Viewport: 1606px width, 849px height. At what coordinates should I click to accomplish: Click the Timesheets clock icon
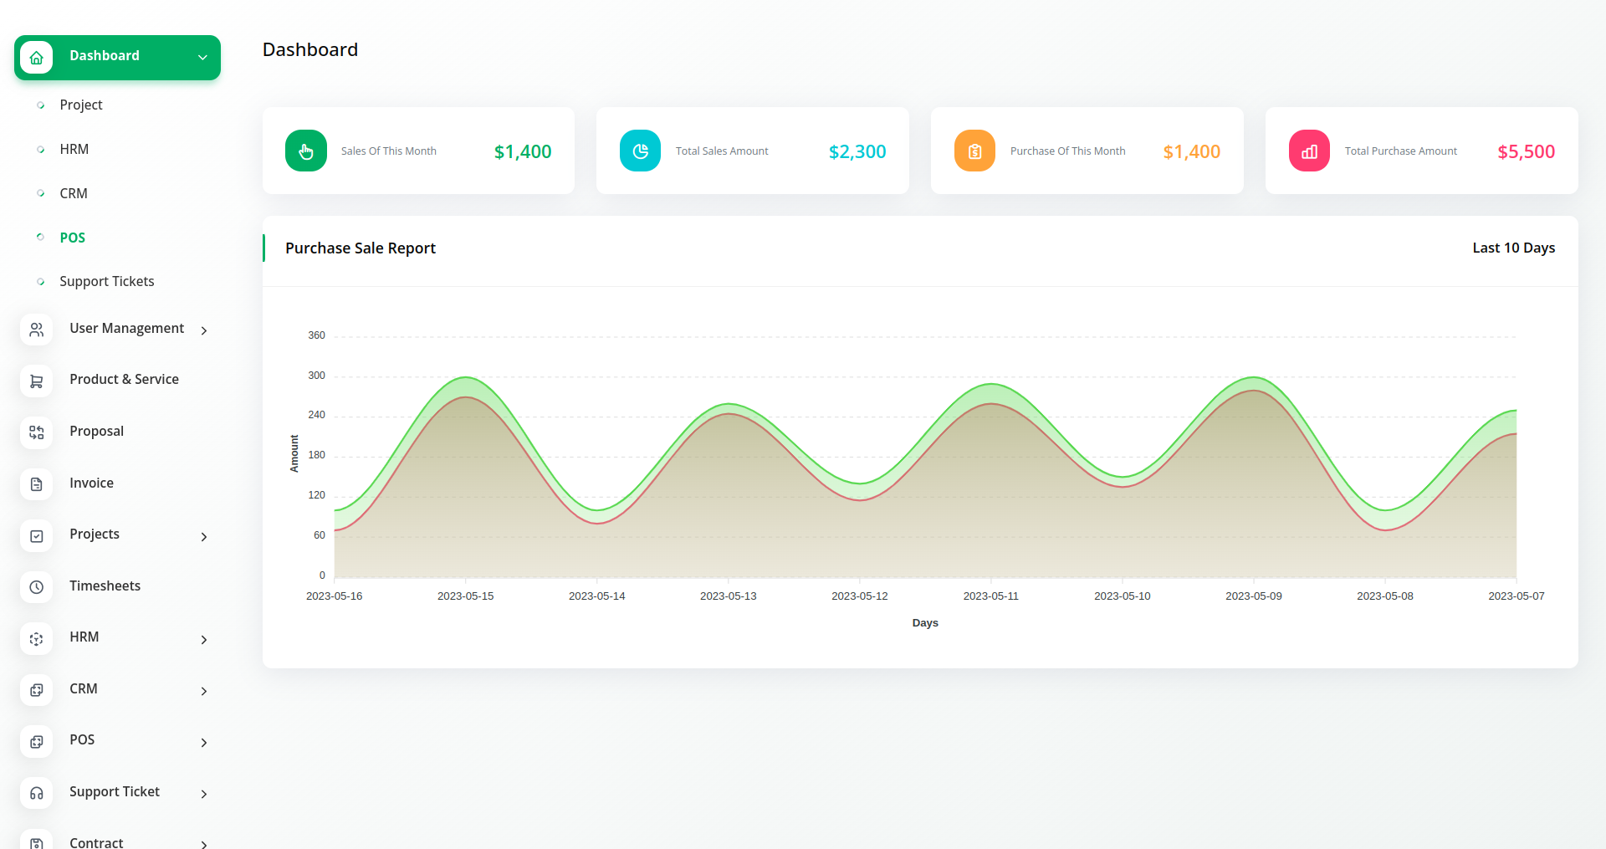36,587
